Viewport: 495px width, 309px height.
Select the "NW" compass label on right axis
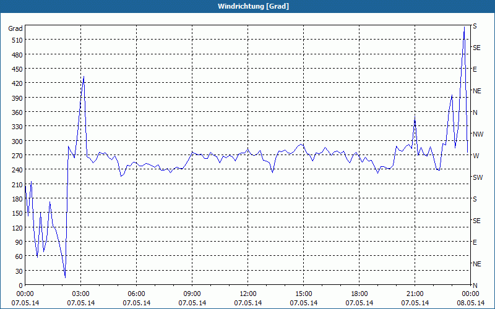click(478, 134)
